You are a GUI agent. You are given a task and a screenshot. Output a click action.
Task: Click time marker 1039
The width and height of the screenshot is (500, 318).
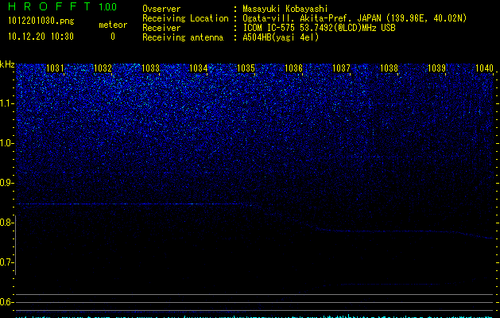[x=437, y=68]
